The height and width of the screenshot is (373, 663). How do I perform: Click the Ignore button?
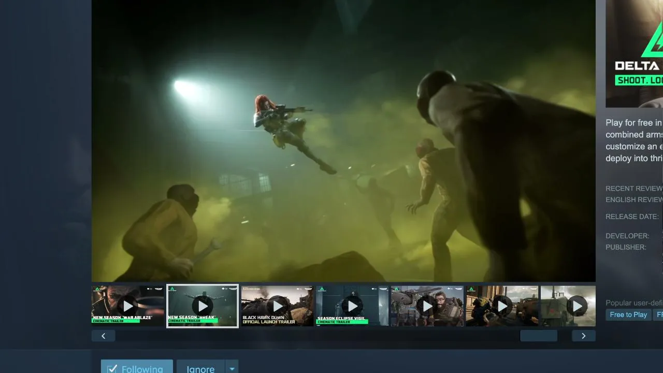coord(200,367)
